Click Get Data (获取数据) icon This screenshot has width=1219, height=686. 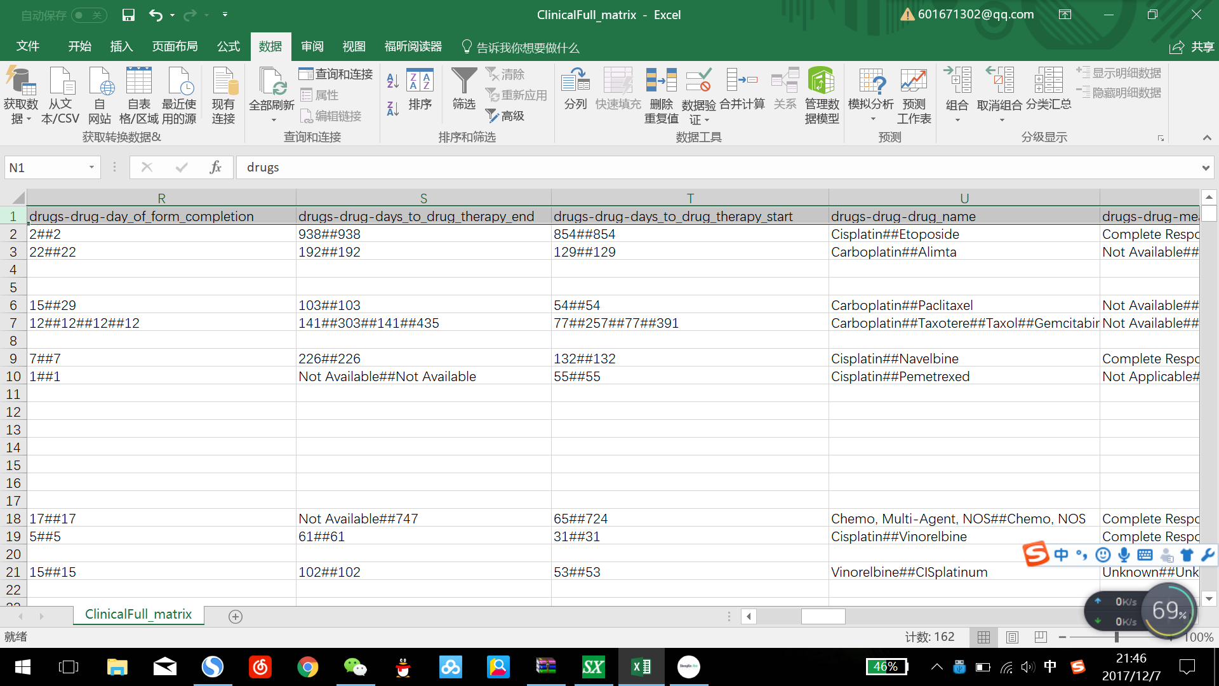[x=20, y=81]
